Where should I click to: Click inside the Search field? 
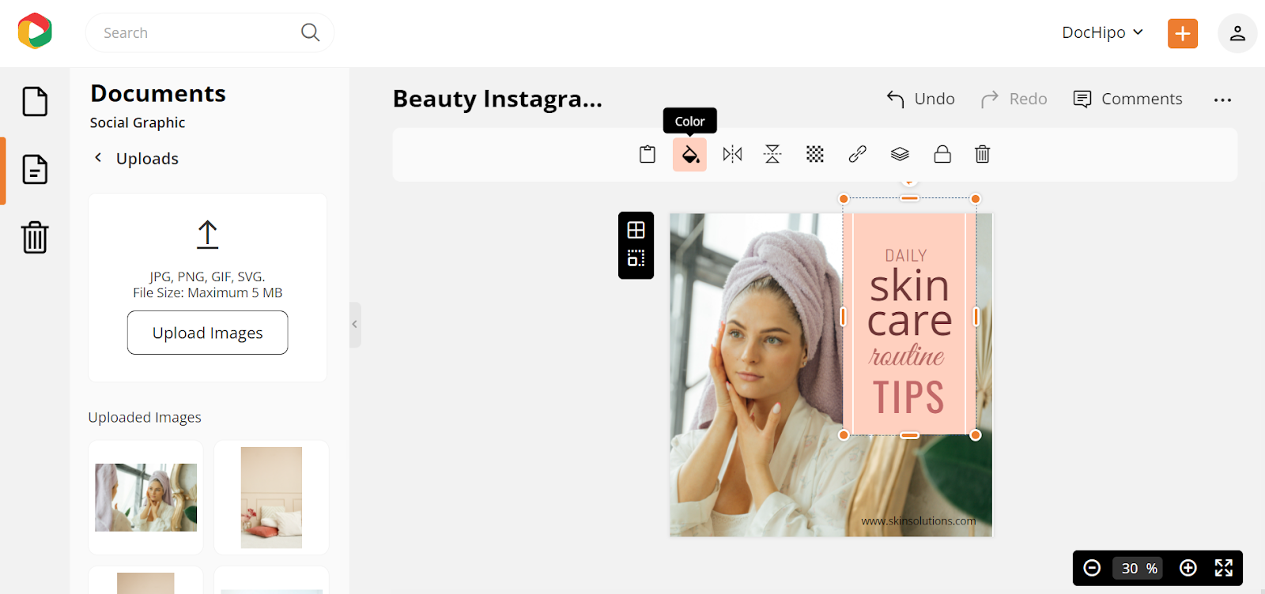pos(210,32)
